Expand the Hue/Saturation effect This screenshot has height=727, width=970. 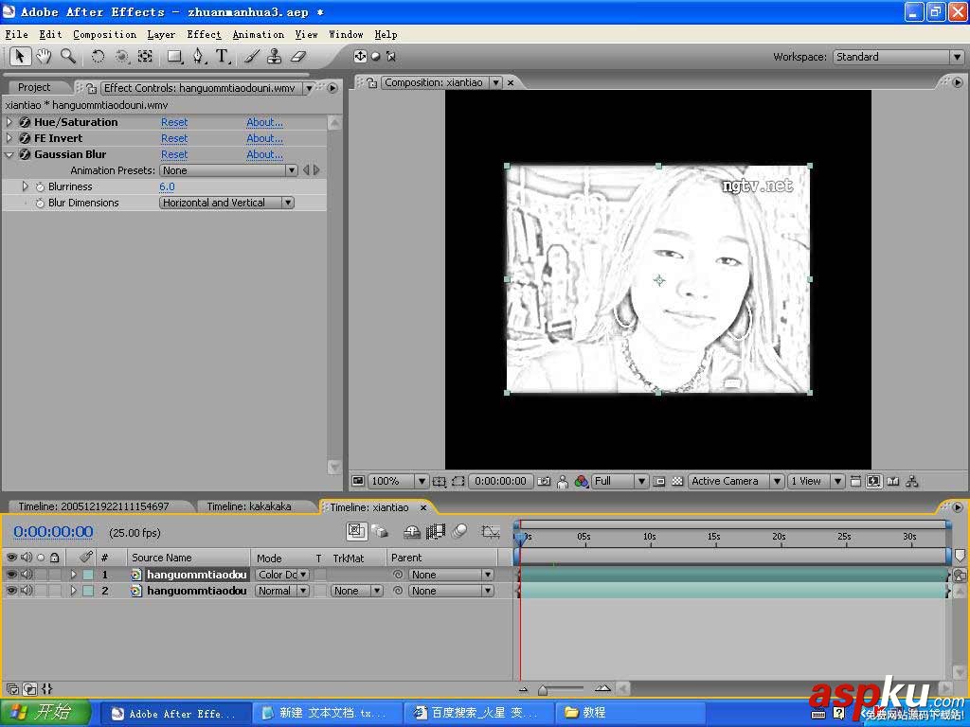(9, 122)
